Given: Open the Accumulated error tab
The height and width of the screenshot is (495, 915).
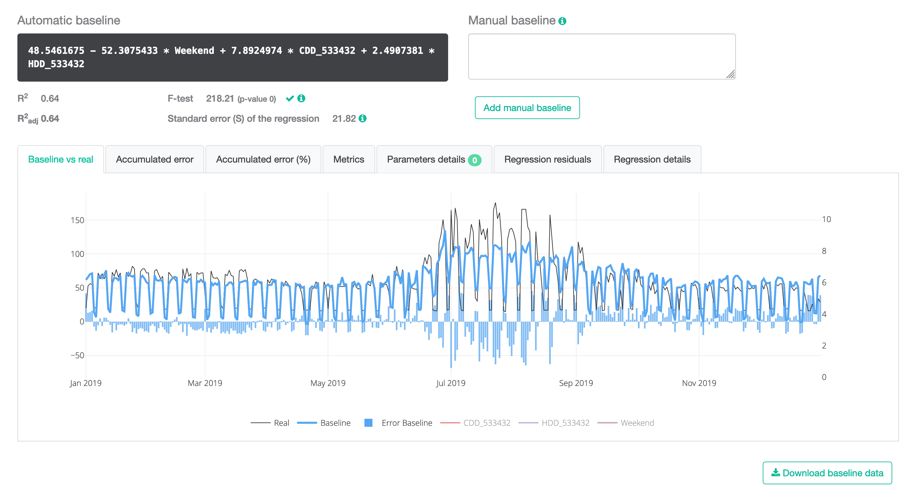Looking at the screenshot, I should coord(155,160).
